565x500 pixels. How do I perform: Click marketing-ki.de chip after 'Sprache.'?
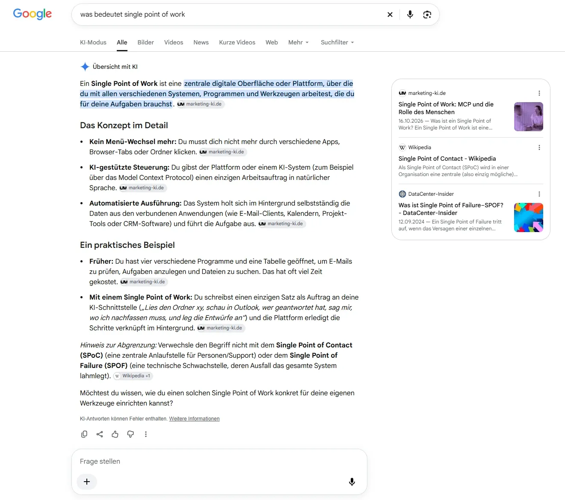point(143,188)
